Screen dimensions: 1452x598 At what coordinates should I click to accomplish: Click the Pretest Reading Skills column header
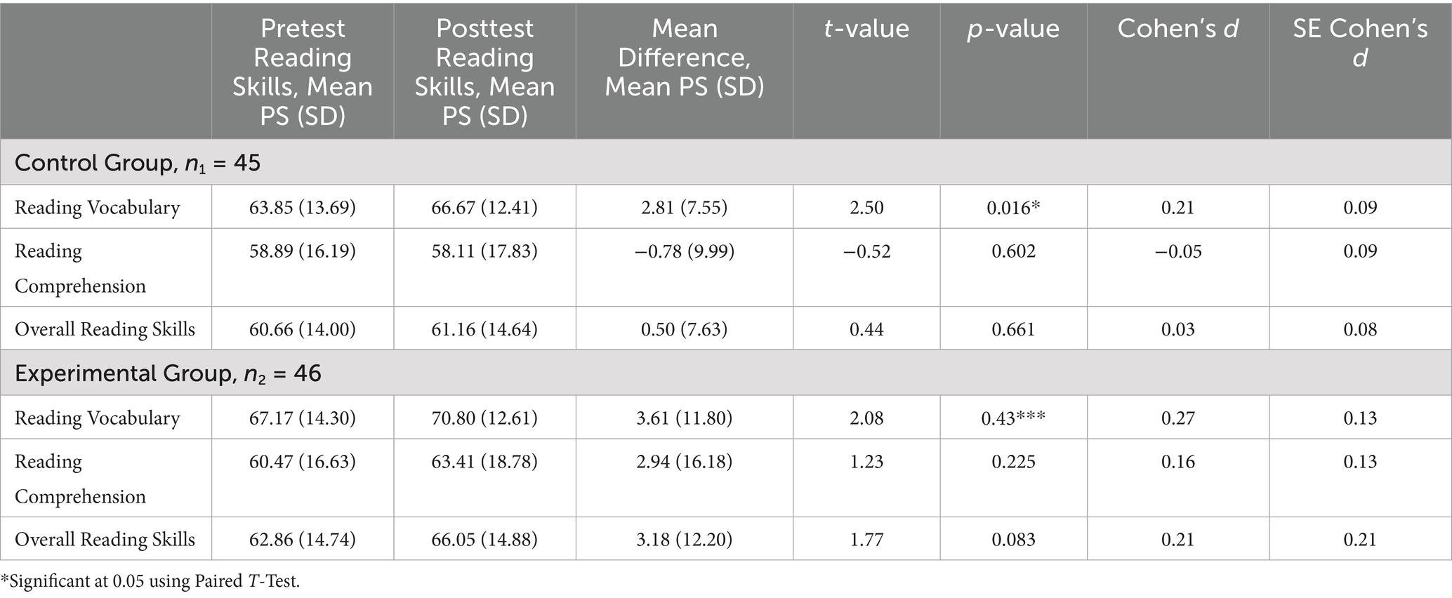(x=303, y=72)
